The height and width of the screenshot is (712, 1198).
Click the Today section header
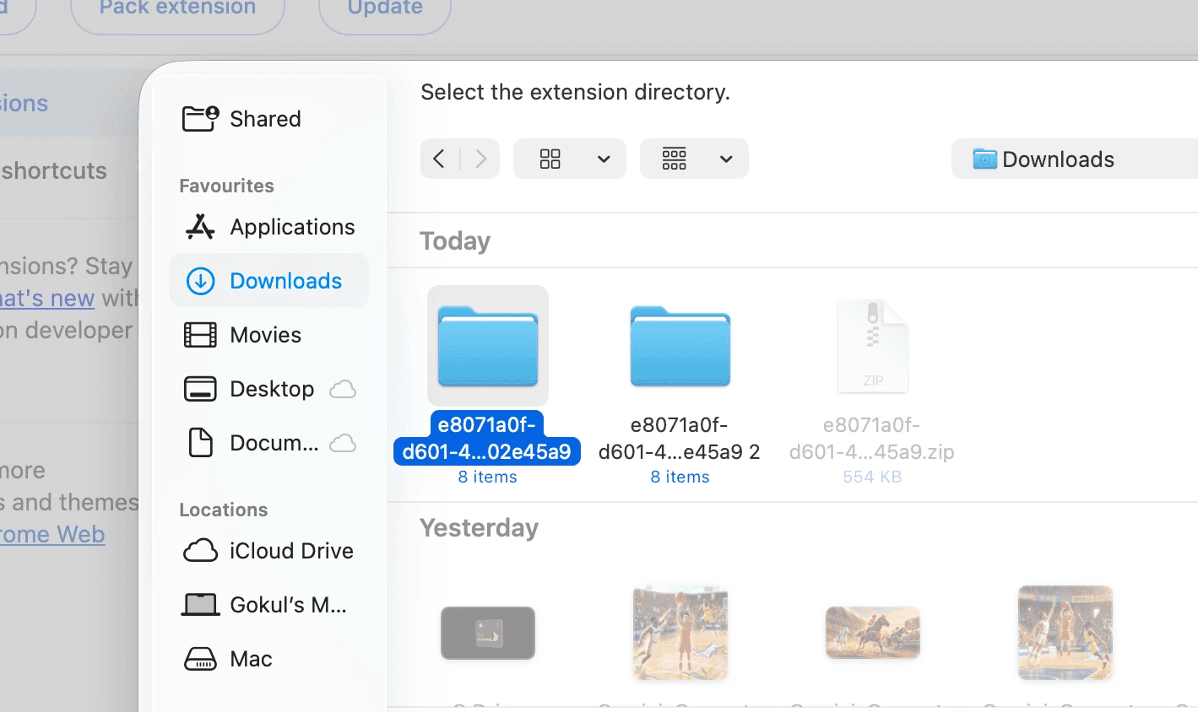[455, 241]
